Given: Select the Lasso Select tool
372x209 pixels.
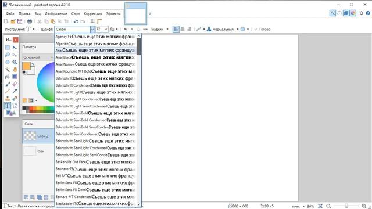Looking at the screenshot, I should pyautogui.click(x=8, y=55).
